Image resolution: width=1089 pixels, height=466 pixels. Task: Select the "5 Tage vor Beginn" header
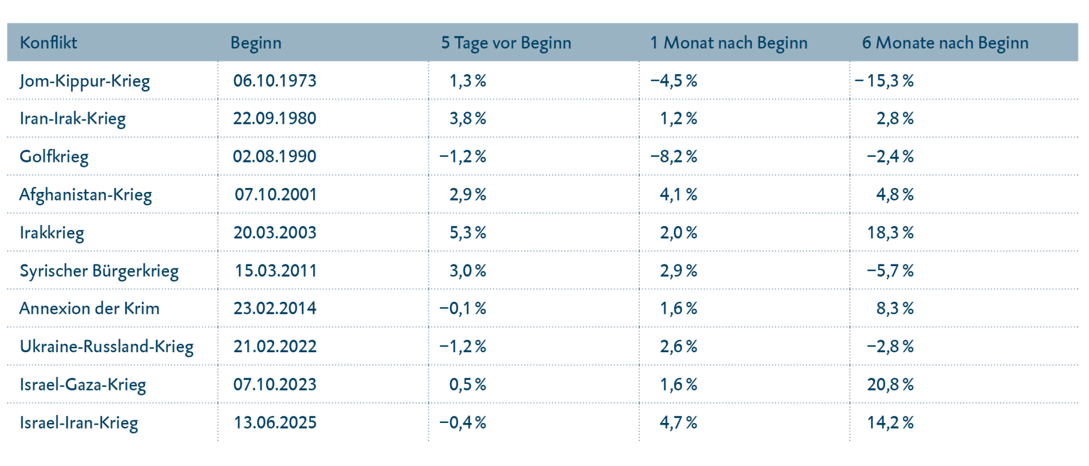click(x=506, y=42)
